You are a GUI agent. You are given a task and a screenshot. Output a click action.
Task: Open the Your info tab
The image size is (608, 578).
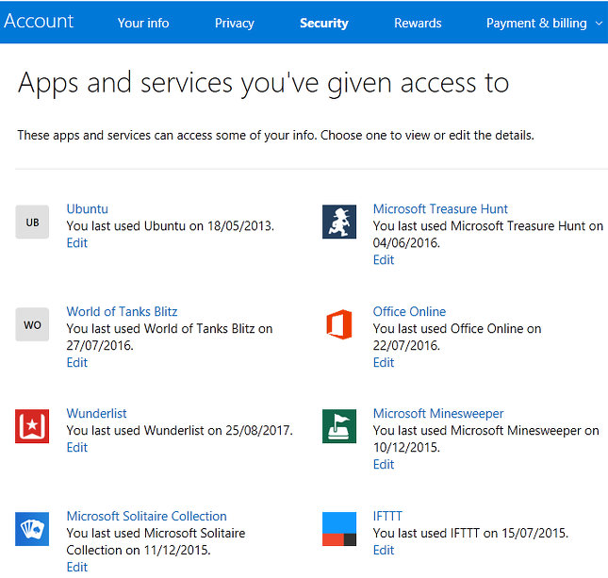143,23
